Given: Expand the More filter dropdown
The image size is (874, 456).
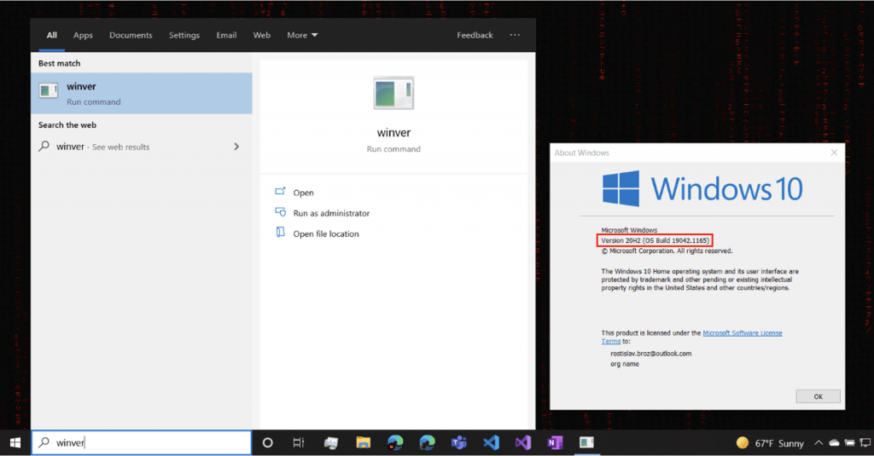Looking at the screenshot, I should pos(302,35).
